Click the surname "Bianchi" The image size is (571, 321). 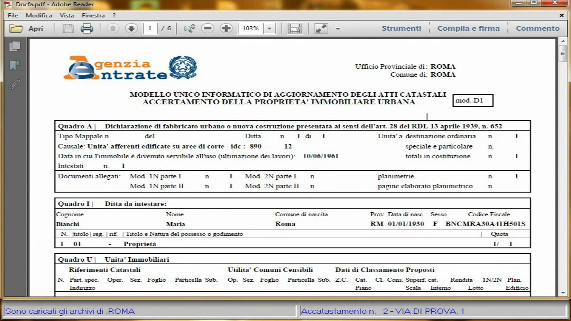coord(68,224)
